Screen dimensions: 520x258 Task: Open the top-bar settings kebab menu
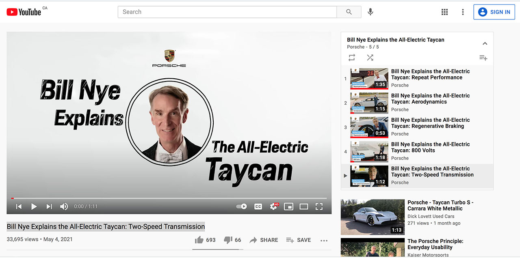point(463,12)
